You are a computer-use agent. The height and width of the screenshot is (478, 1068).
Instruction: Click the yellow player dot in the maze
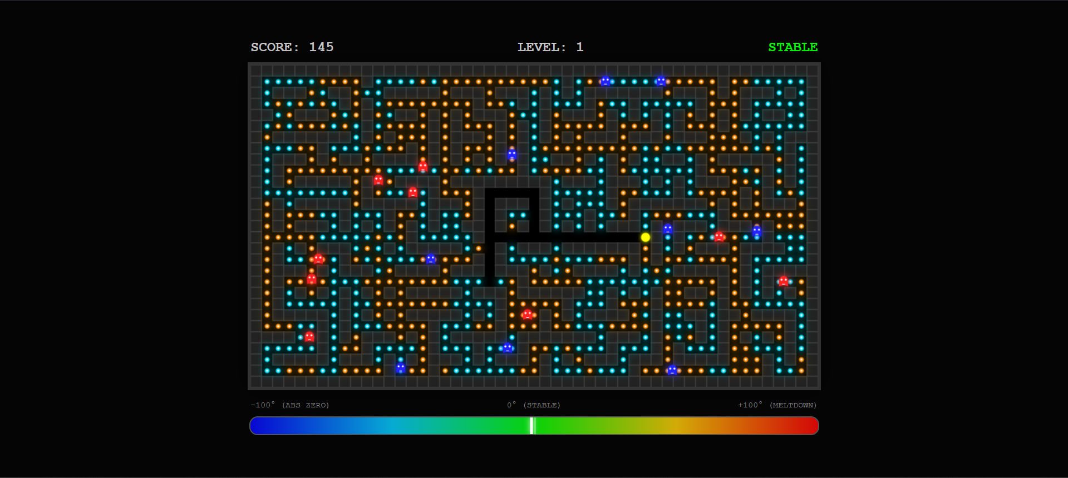pyautogui.click(x=646, y=237)
